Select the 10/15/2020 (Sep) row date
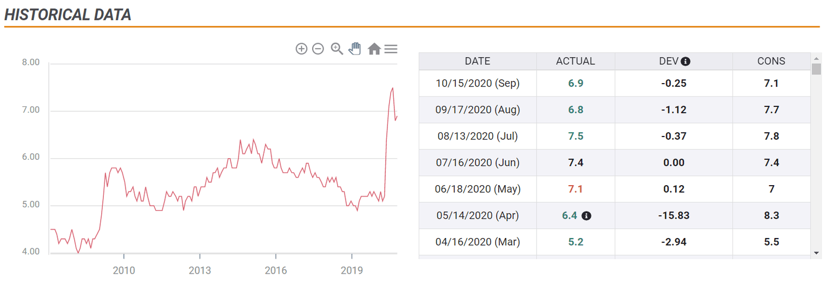Screen dimensions: 831x292 click(477, 84)
